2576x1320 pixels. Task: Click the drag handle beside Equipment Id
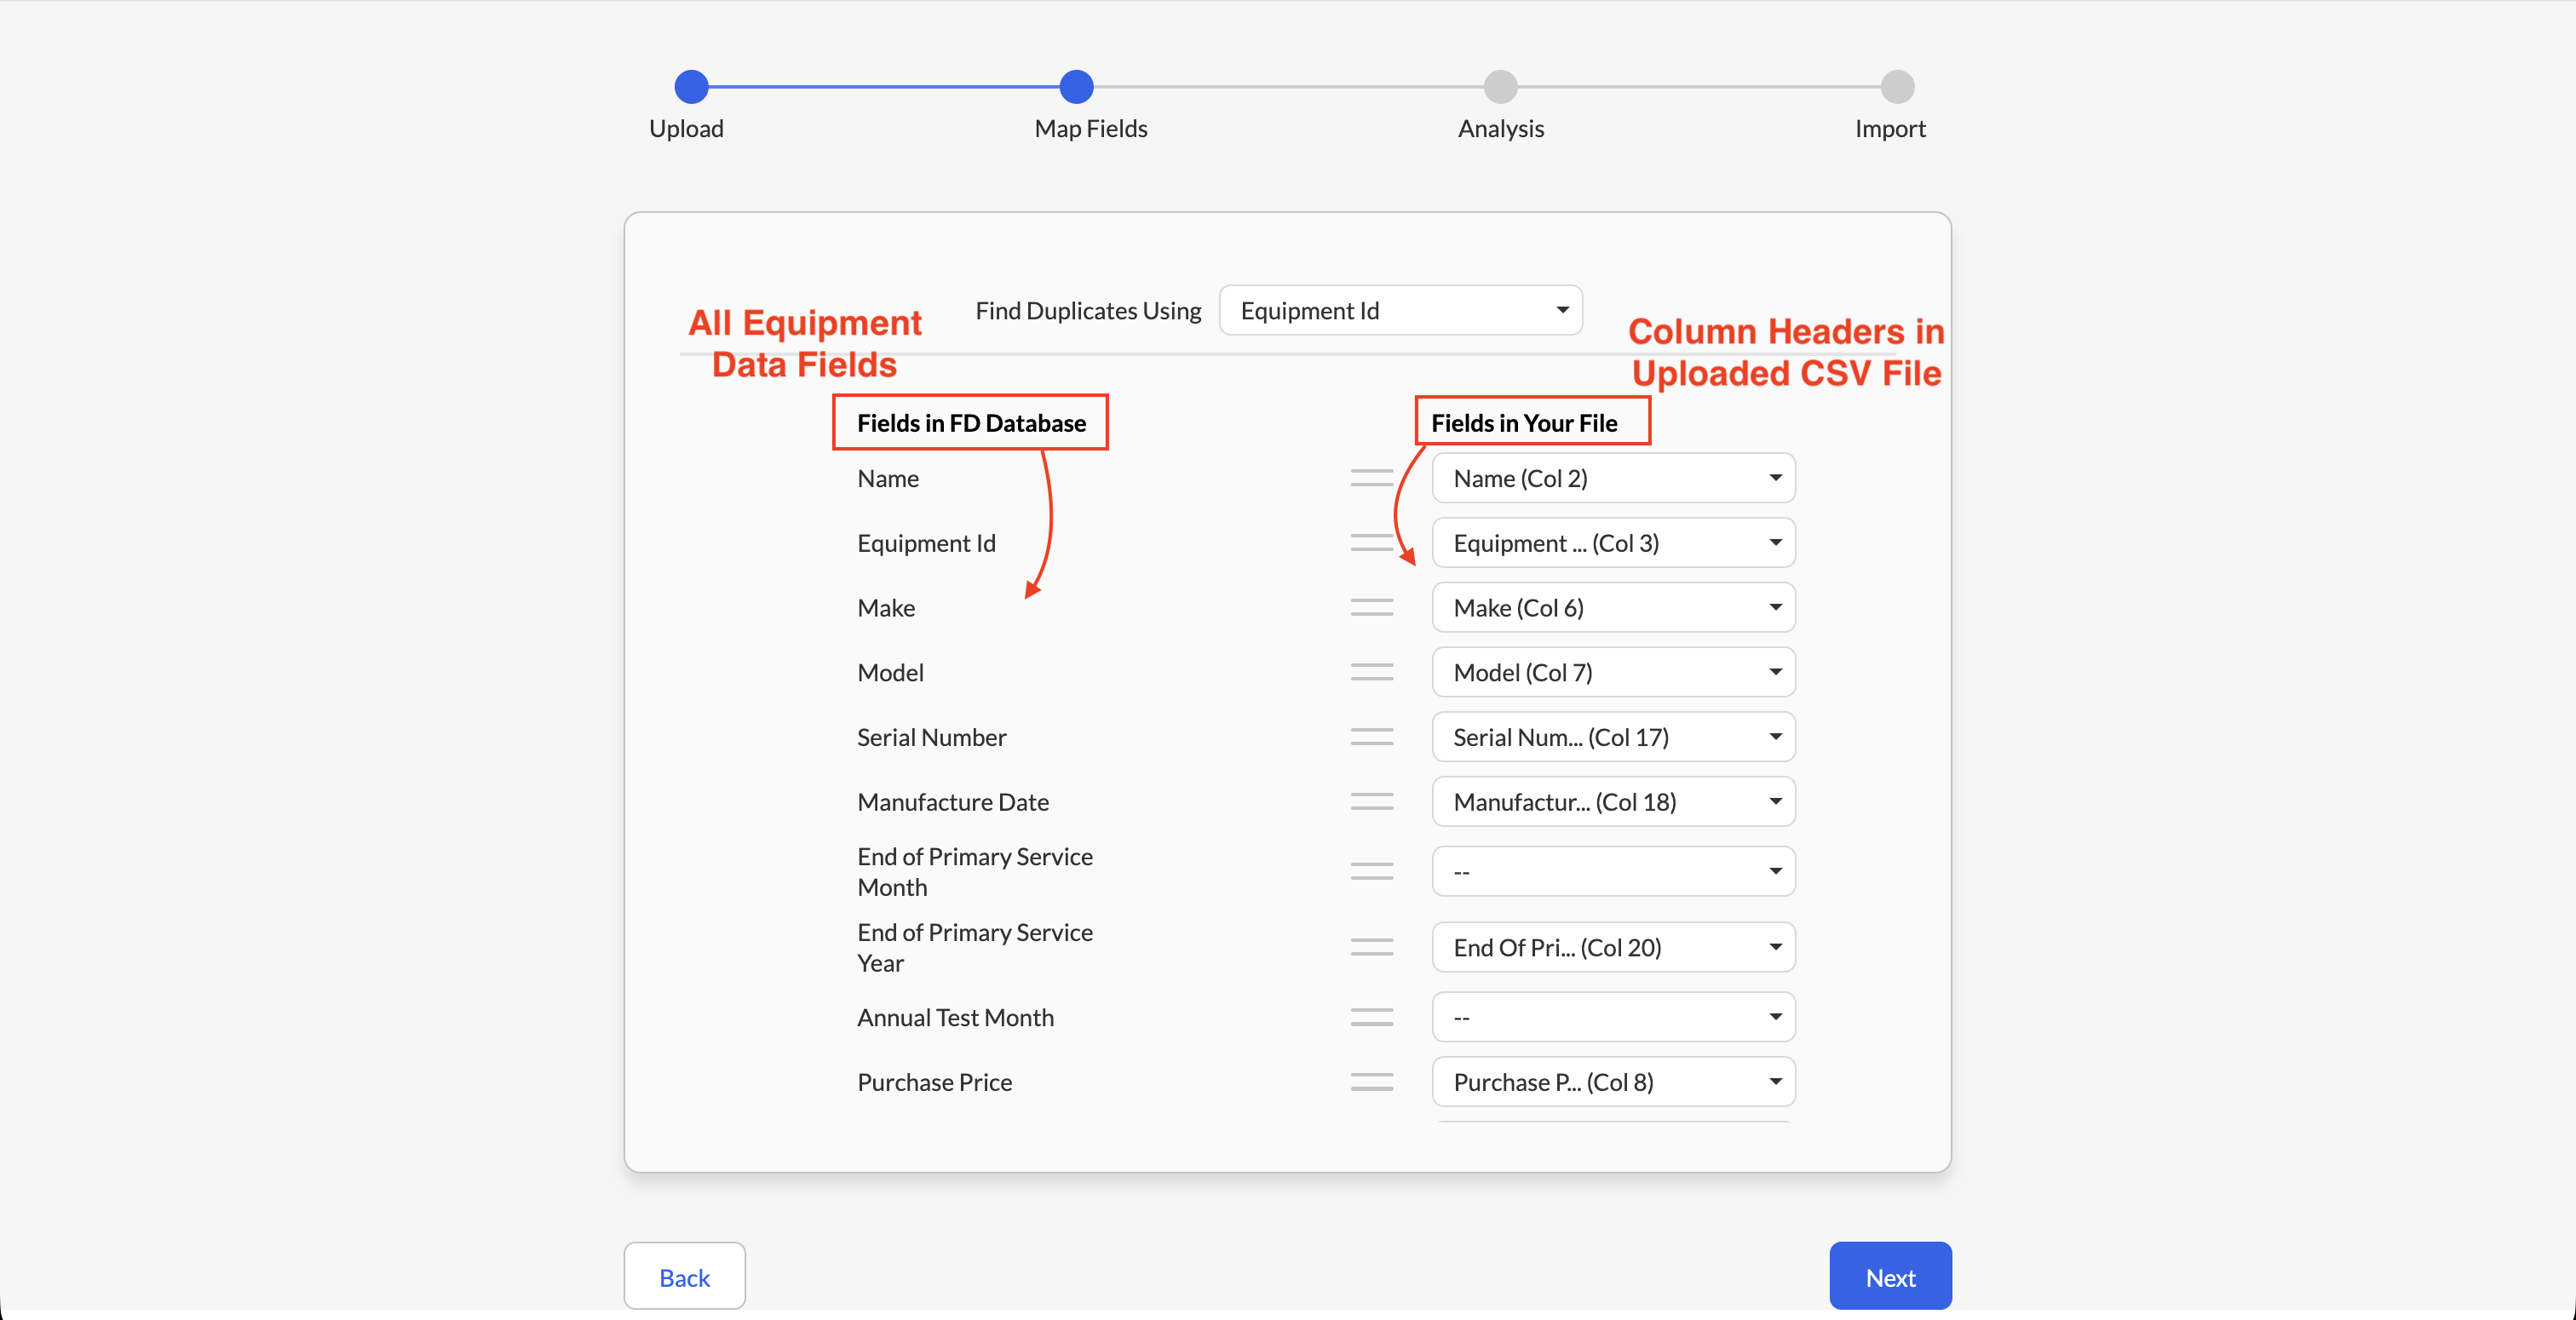coord(1371,543)
